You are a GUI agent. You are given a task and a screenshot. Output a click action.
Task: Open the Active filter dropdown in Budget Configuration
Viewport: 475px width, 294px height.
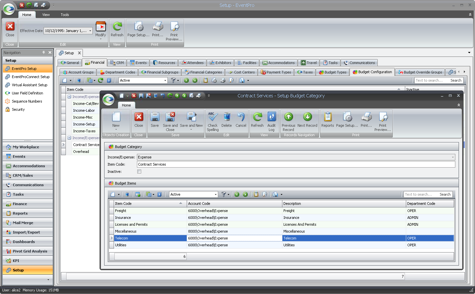tap(165, 80)
